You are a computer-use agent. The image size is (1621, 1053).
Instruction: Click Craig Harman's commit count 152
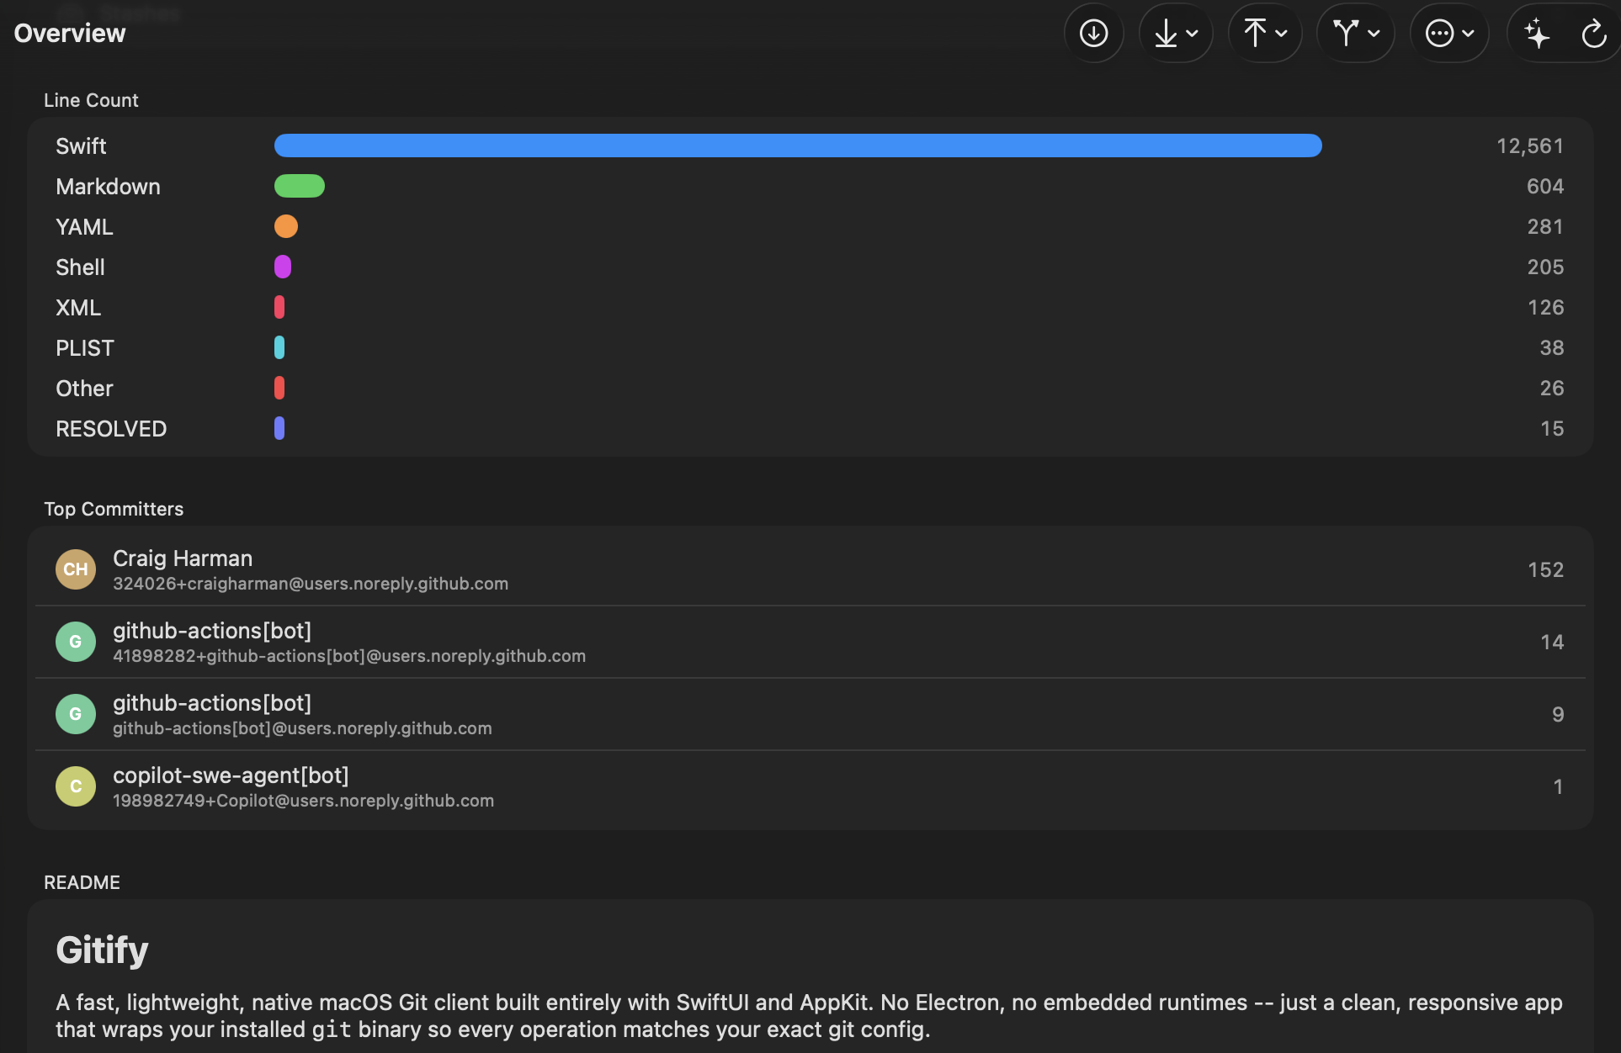(1546, 570)
